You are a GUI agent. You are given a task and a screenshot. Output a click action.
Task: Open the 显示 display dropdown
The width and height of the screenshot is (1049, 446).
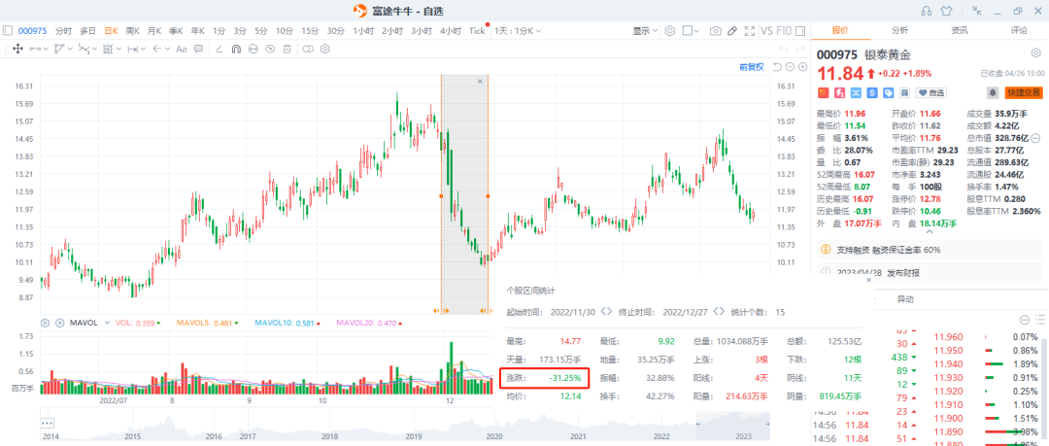646,31
